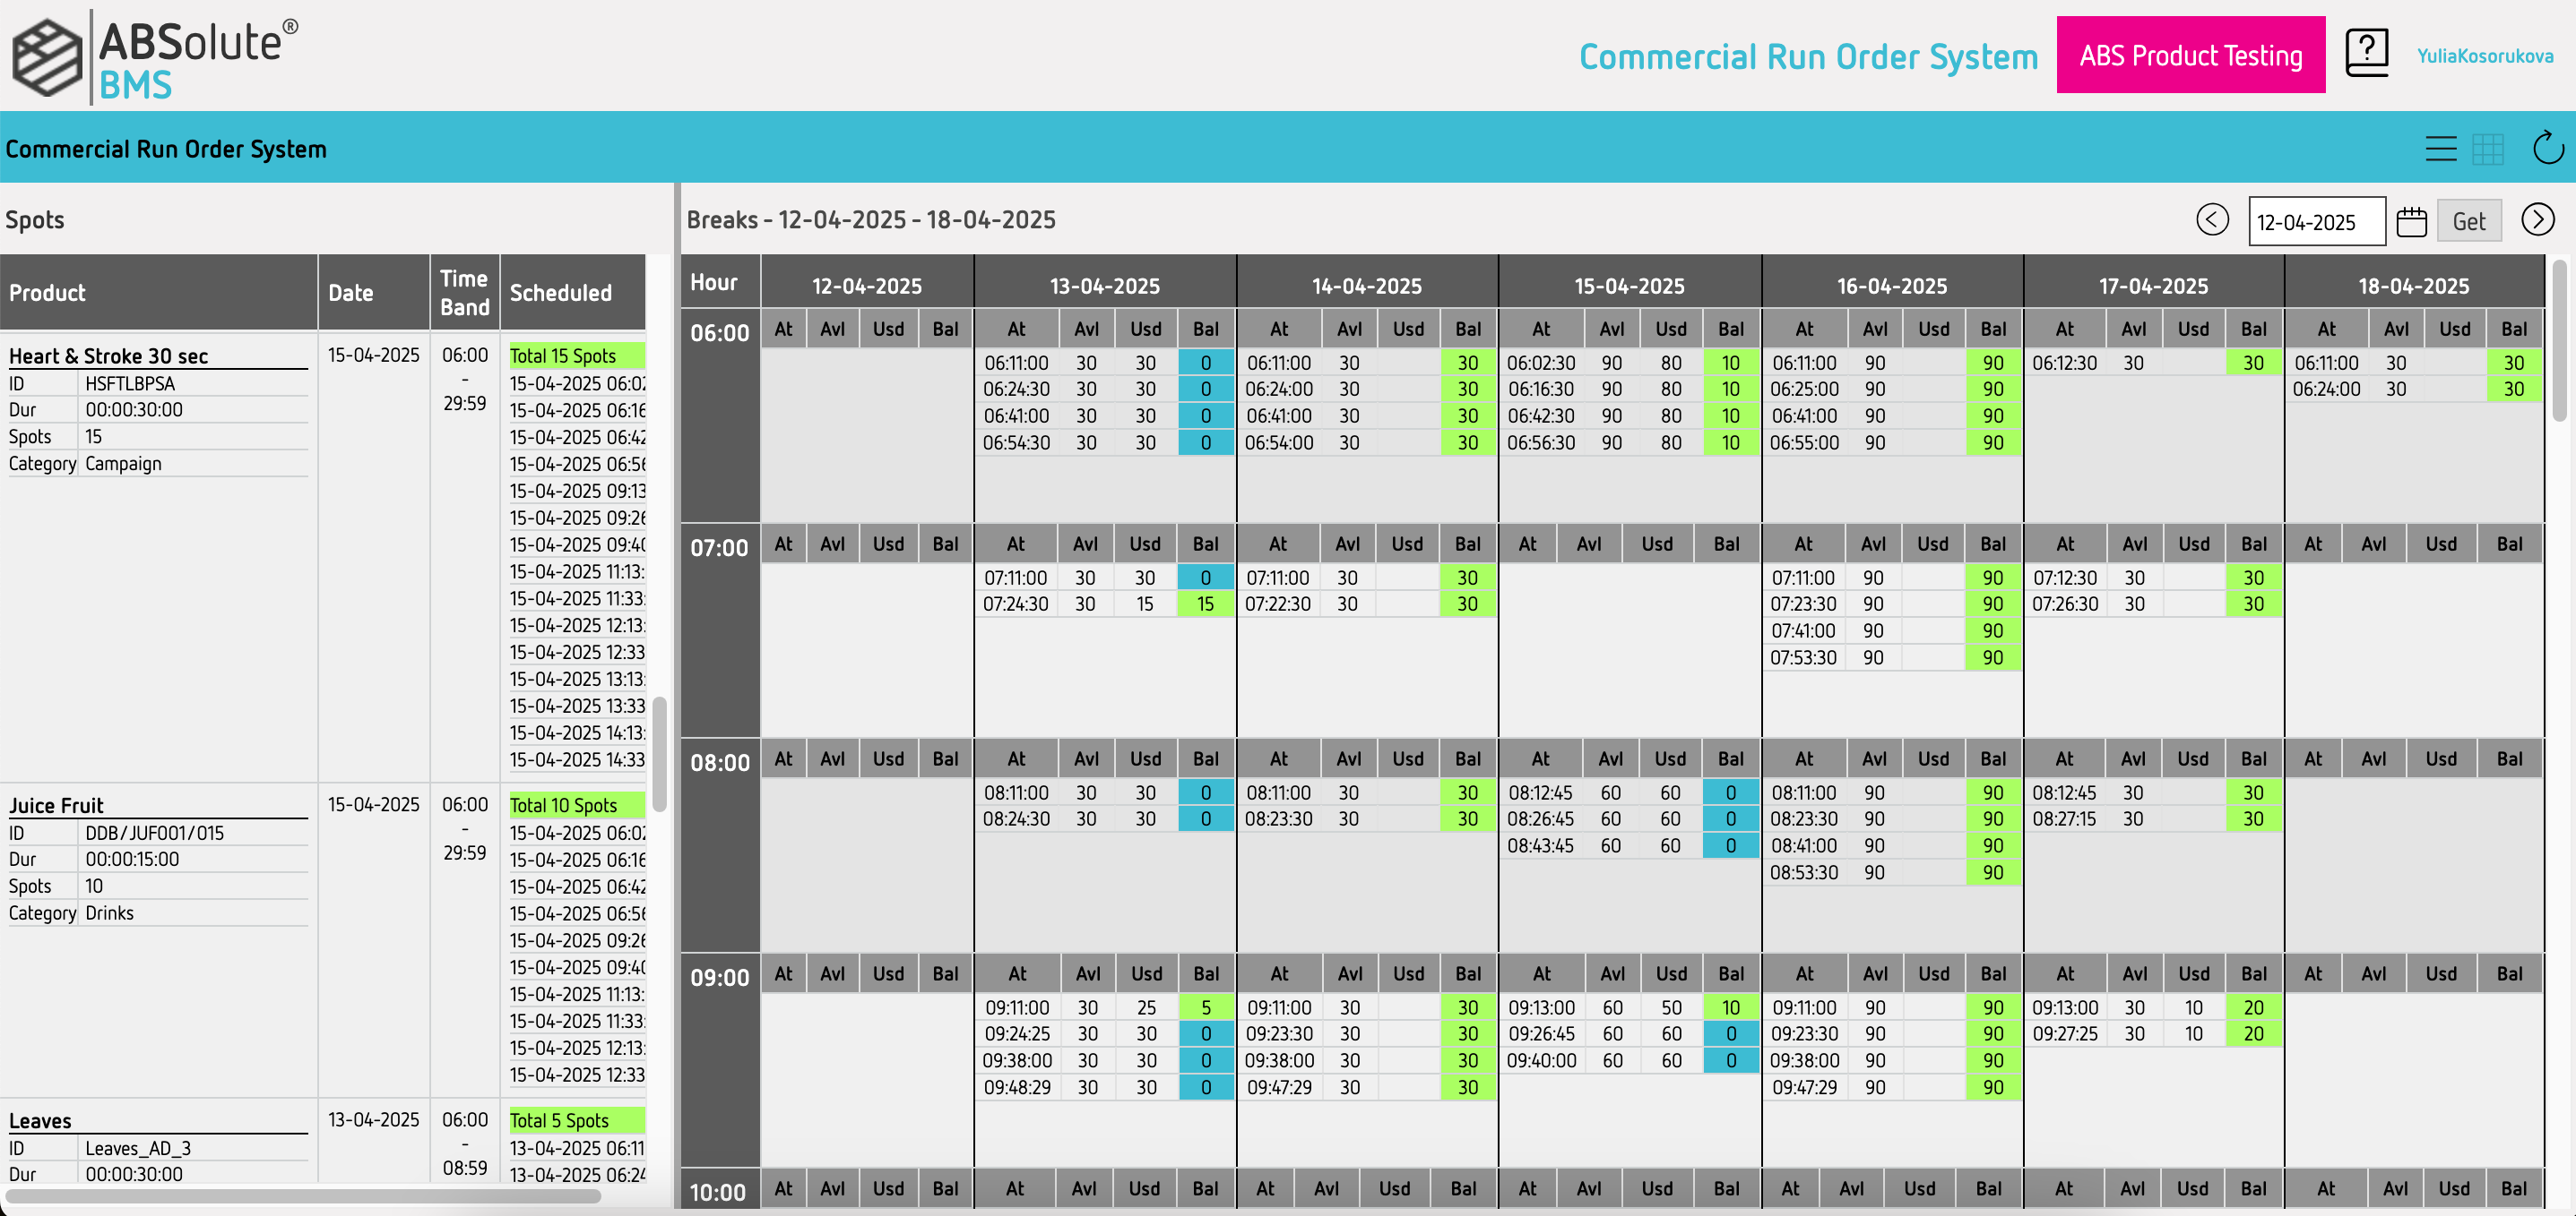Click the Leaves_AD_3 ID value
2576x1216 pixels.
click(x=138, y=1148)
